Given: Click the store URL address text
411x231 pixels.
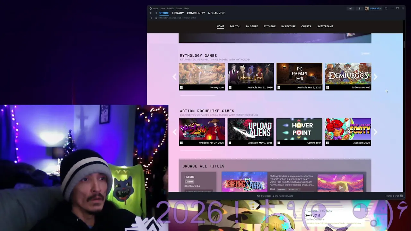Looking at the screenshot, I should point(177,18).
